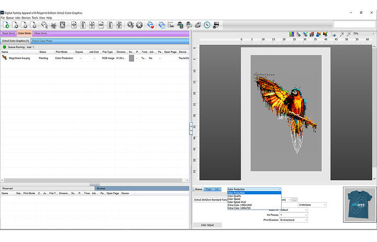
Task: Click the Print Mode column header in the queue
Action: [61, 52]
